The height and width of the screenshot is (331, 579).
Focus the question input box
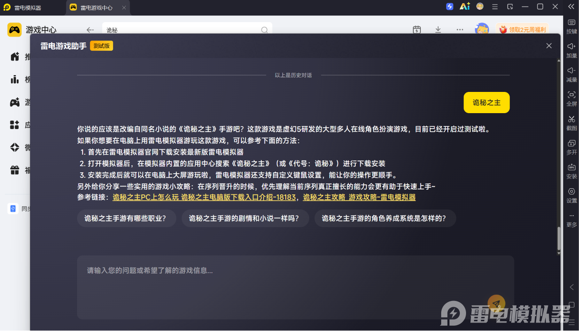click(295, 287)
